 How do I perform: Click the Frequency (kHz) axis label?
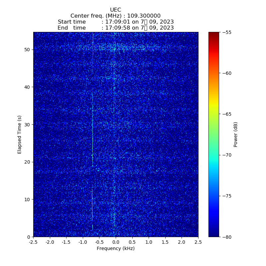pos(115,249)
